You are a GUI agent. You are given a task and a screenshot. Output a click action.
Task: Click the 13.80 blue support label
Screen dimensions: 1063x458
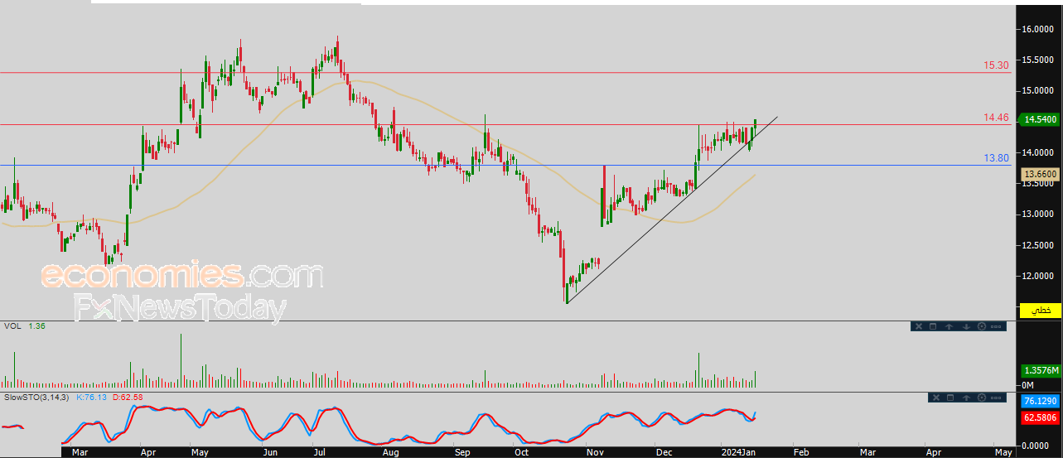click(x=996, y=157)
